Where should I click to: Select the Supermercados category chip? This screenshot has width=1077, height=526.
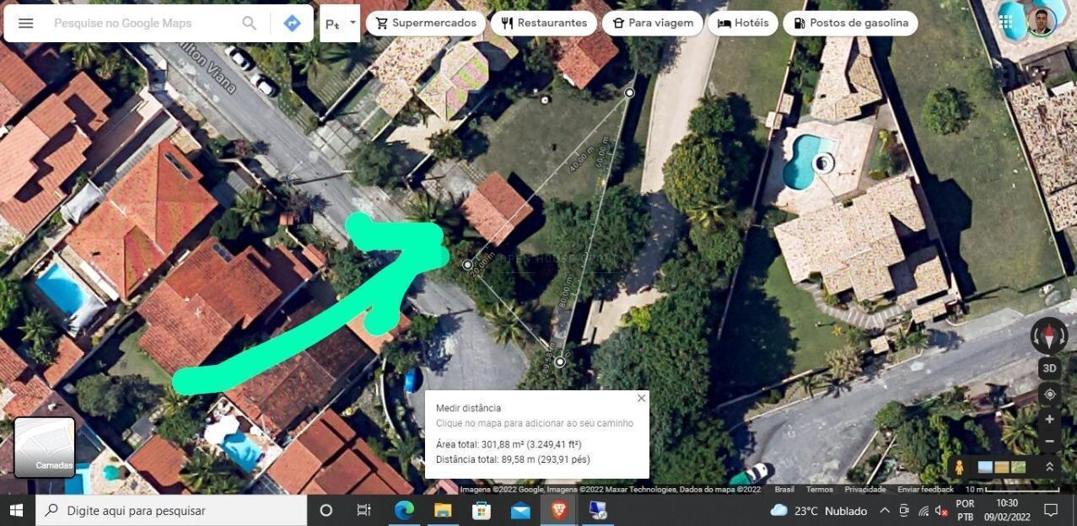click(x=425, y=23)
